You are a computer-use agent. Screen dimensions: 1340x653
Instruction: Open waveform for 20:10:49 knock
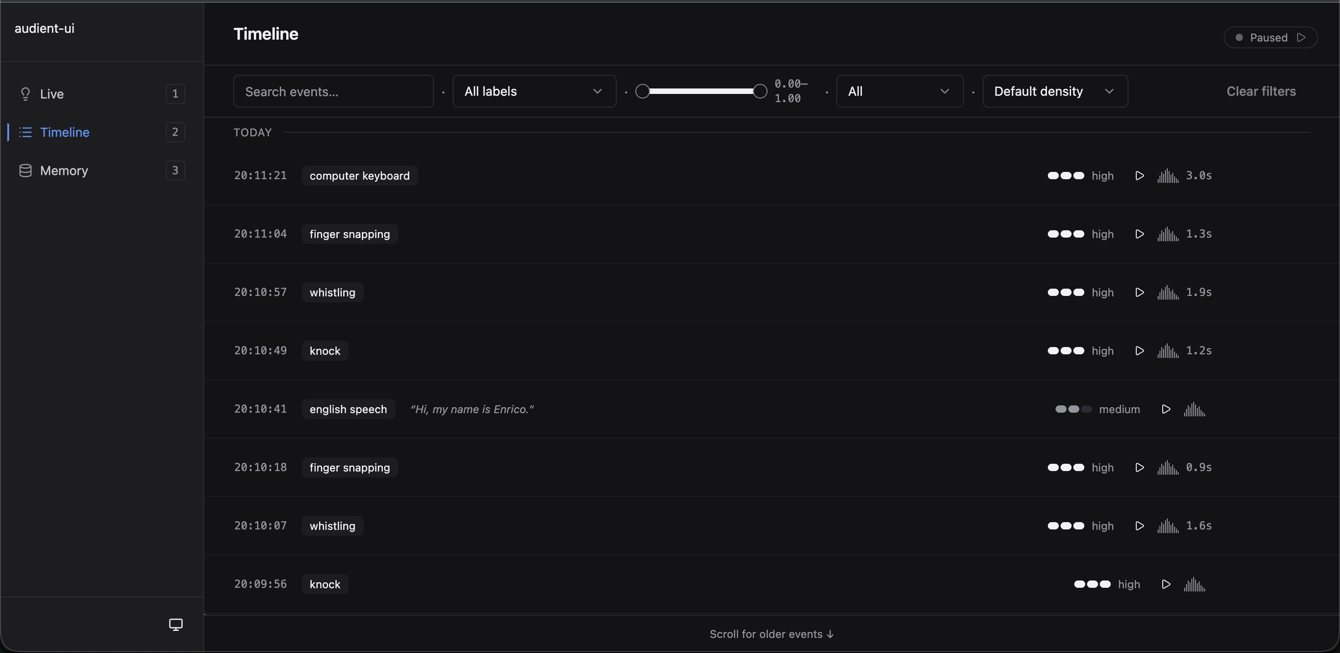pos(1168,351)
